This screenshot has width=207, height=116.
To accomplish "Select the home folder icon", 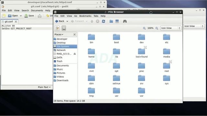I will coord(91,51).
